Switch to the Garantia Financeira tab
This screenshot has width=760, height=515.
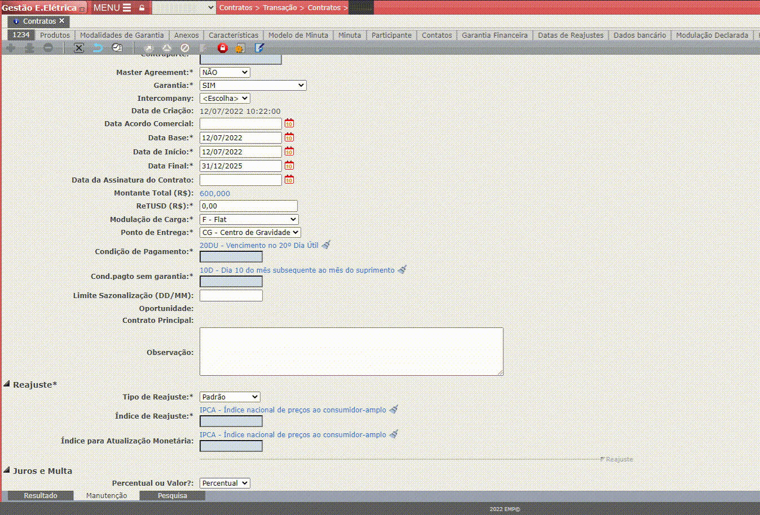pos(494,35)
